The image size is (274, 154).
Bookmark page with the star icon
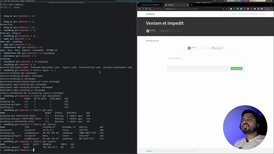pyautogui.click(x=226, y=9)
